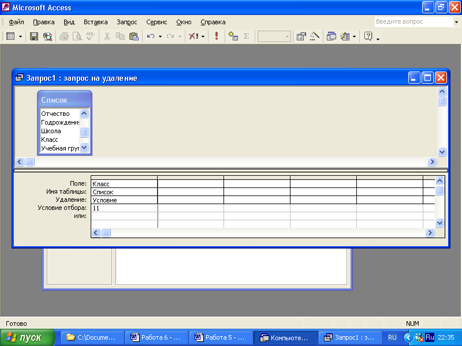The height and width of the screenshot is (346, 462).
Task: Open the Query Type dropdown arrow
Action: point(203,37)
